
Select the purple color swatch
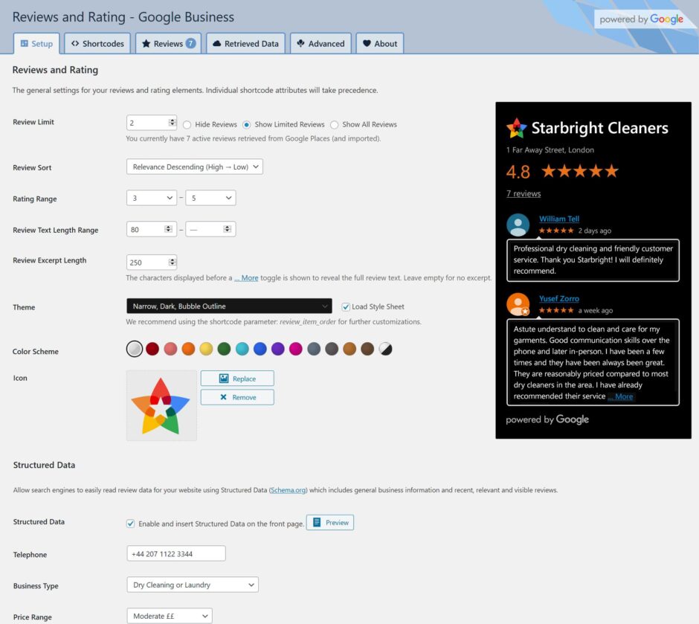click(x=277, y=349)
